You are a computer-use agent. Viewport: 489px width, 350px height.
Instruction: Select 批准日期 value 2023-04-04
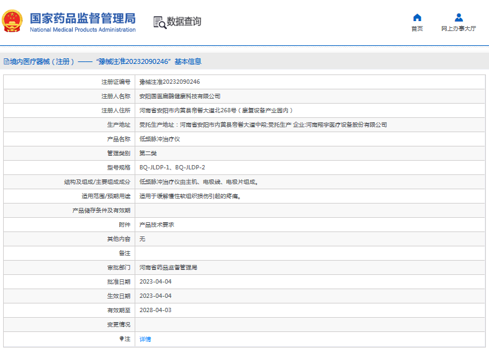point(155,282)
